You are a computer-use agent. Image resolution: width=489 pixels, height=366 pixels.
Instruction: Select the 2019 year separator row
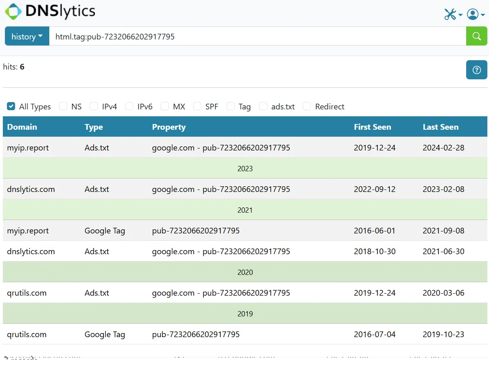coord(245,314)
